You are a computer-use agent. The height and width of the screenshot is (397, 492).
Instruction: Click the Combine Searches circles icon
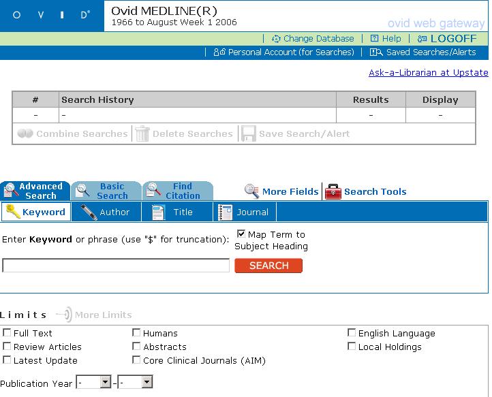(x=25, y=133)
